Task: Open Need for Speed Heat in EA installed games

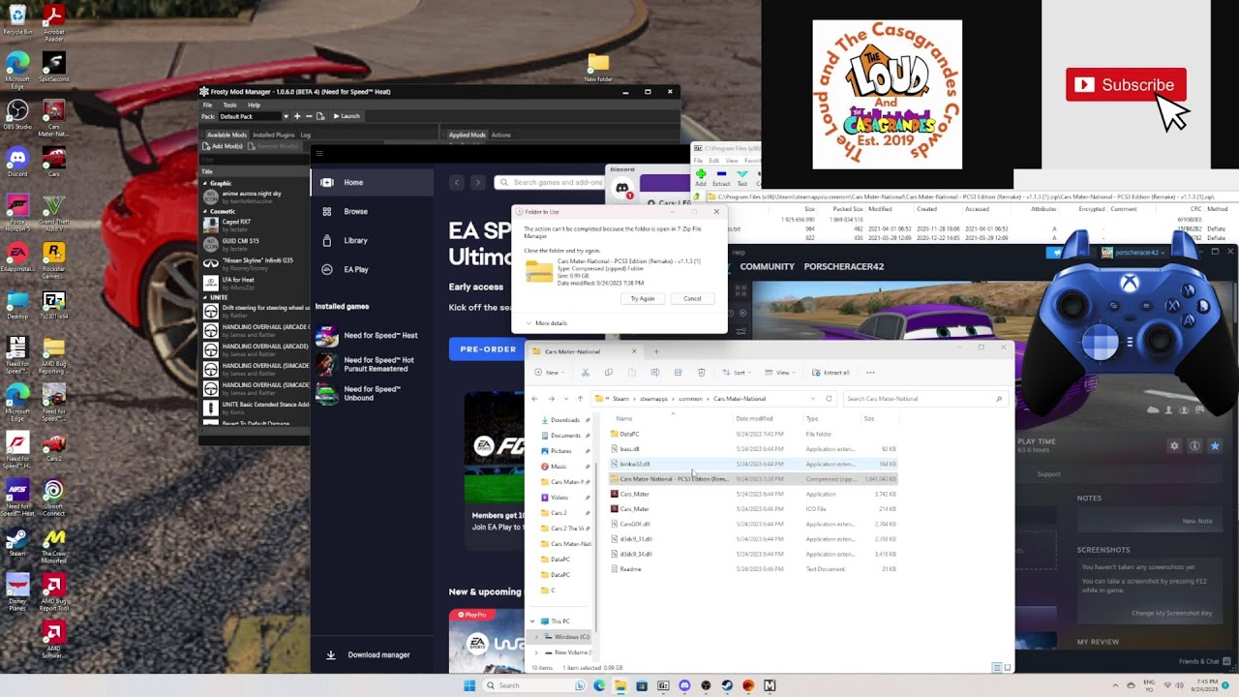Action: (371, 336)
